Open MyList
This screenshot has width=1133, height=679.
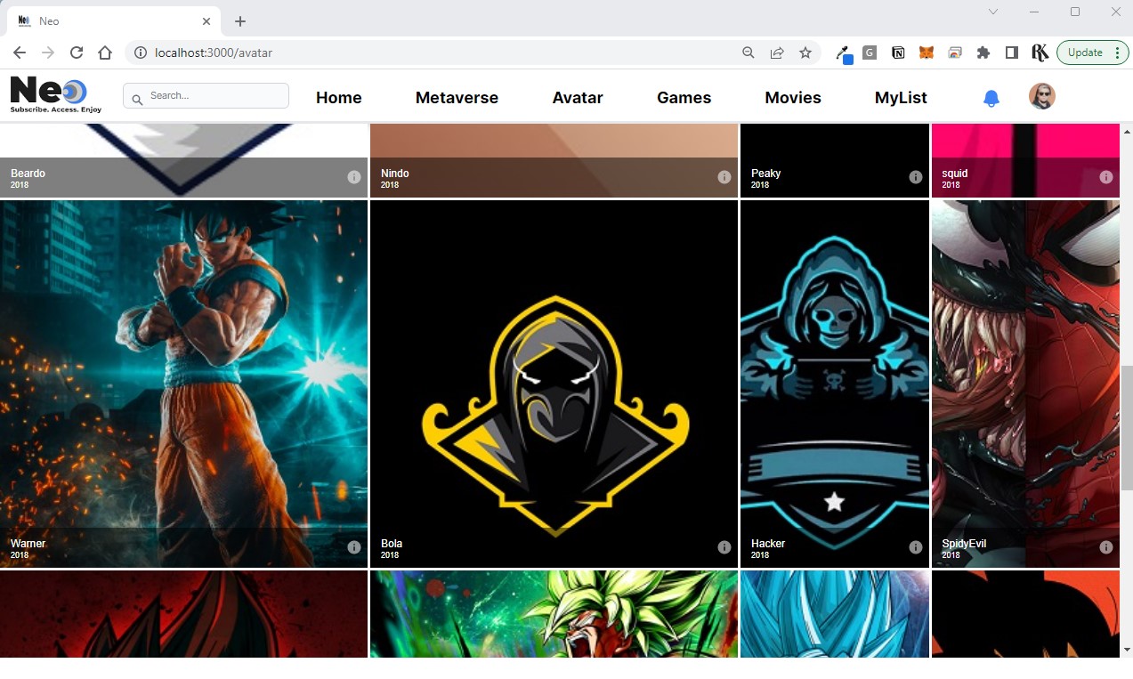901,98
